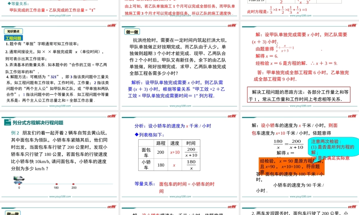
Task: Click the red 180 marker on the number line
Action: 56,184
